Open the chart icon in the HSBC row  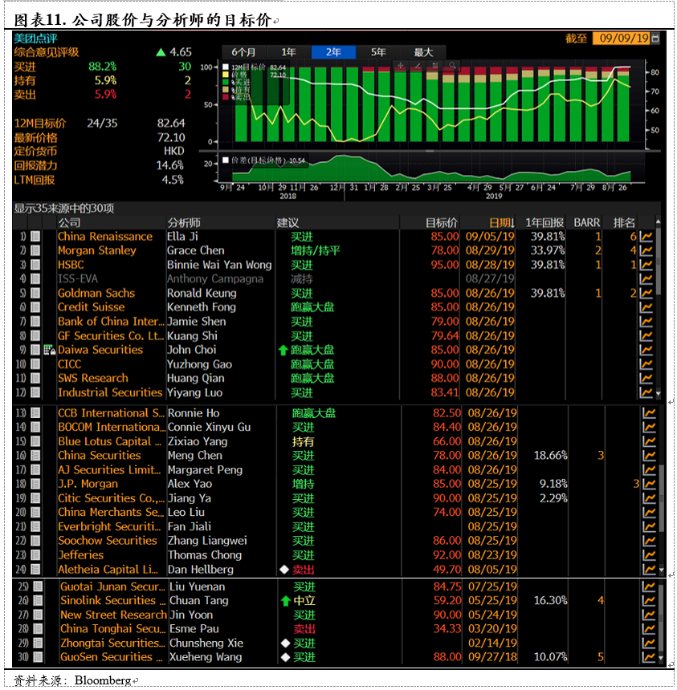tap(646, 265)
